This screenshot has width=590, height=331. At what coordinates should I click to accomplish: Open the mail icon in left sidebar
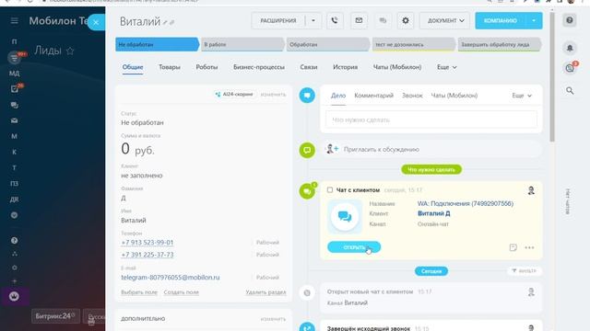point(15,120)
